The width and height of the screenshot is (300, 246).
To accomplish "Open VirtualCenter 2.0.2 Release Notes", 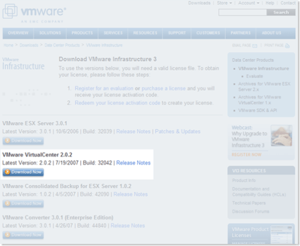I will pyautogui.click(x=133, y=163).
